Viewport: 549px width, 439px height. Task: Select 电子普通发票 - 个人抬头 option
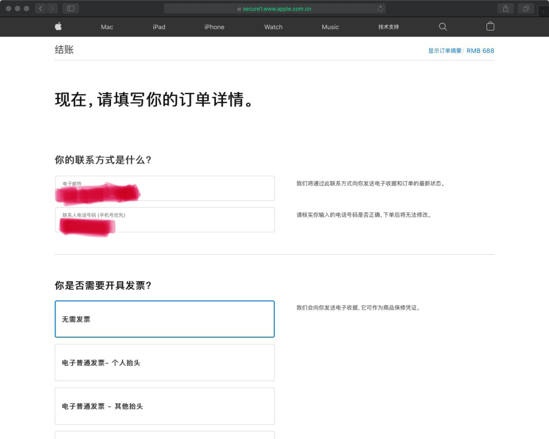[164, 363]
